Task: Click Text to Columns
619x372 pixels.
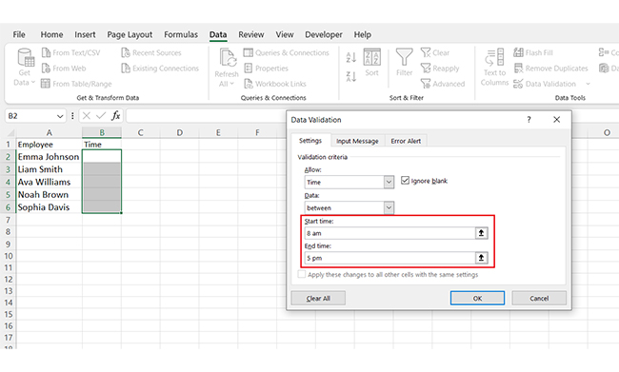Action: pos(494,67)
